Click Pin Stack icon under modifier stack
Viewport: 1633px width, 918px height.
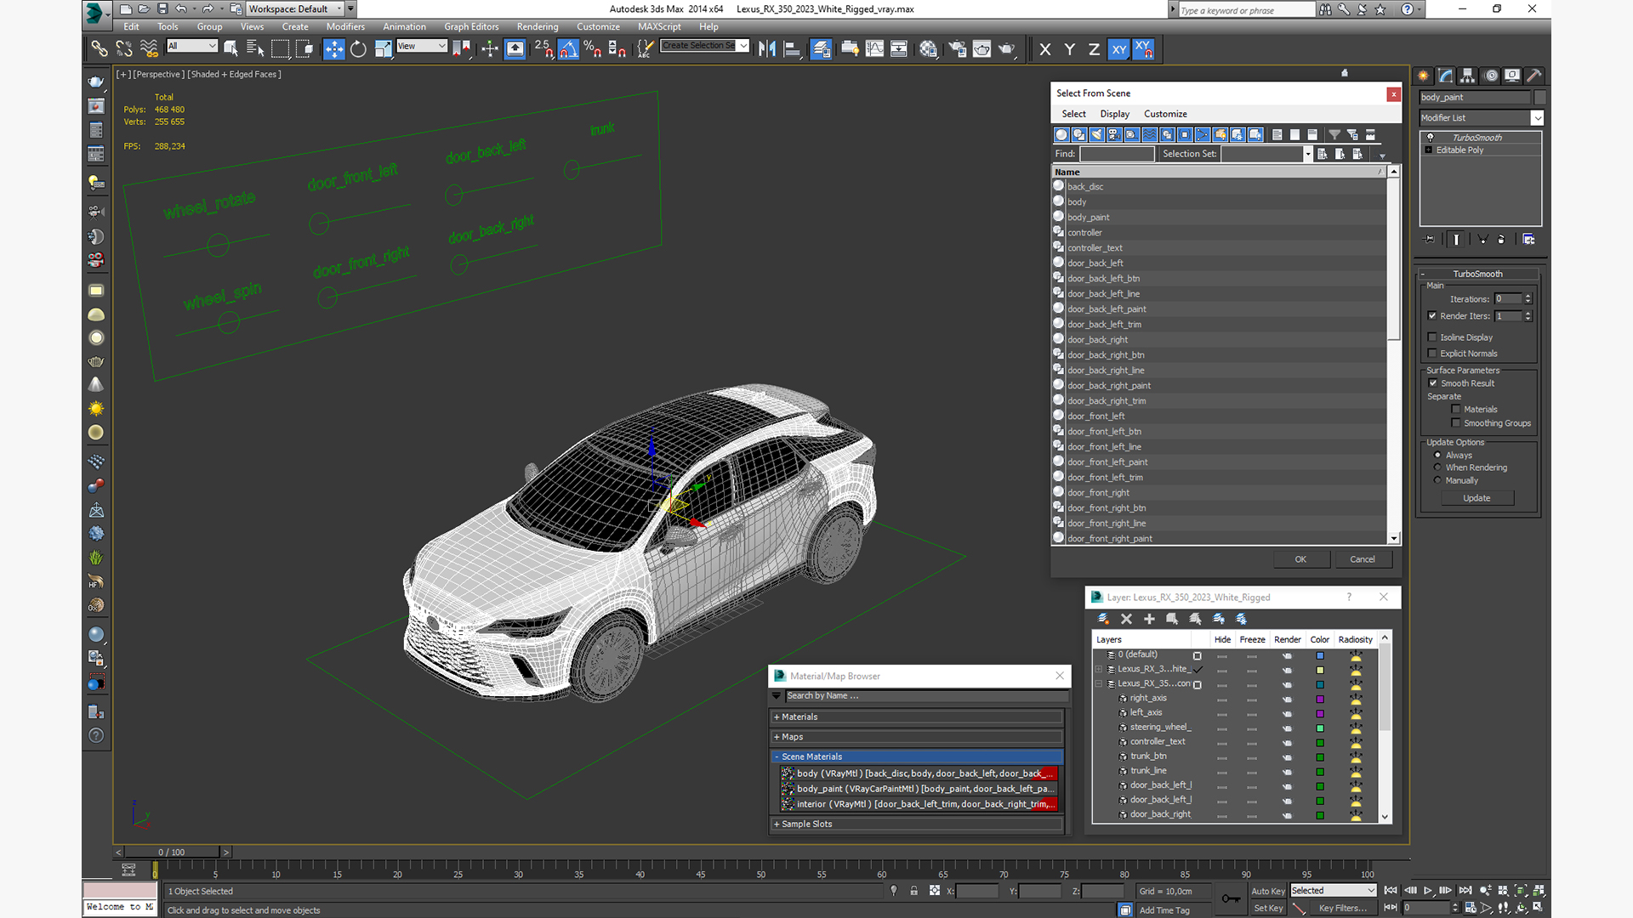1430,240
